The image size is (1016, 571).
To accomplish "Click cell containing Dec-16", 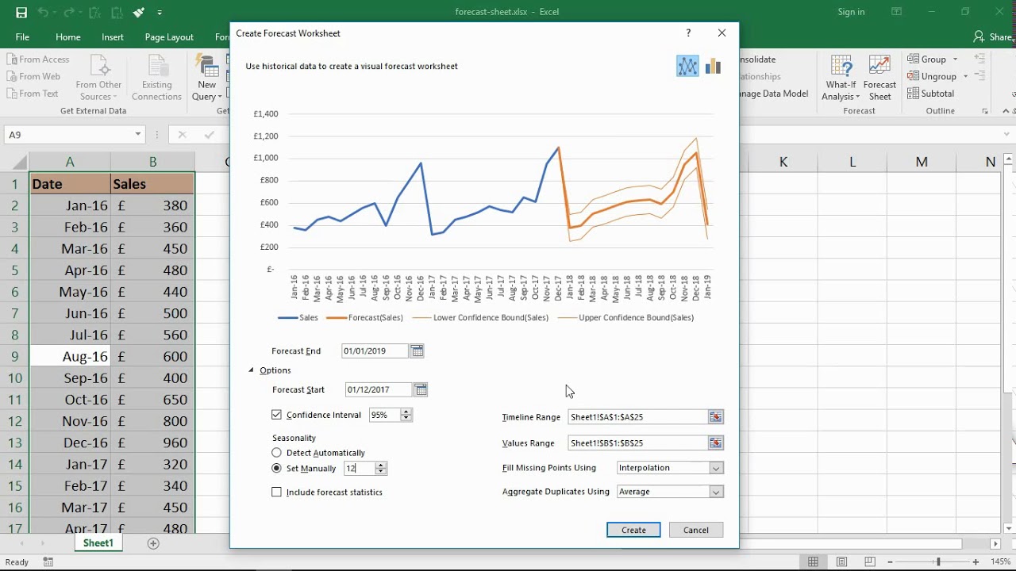I will pyautogui.click(x=70, y=443).
